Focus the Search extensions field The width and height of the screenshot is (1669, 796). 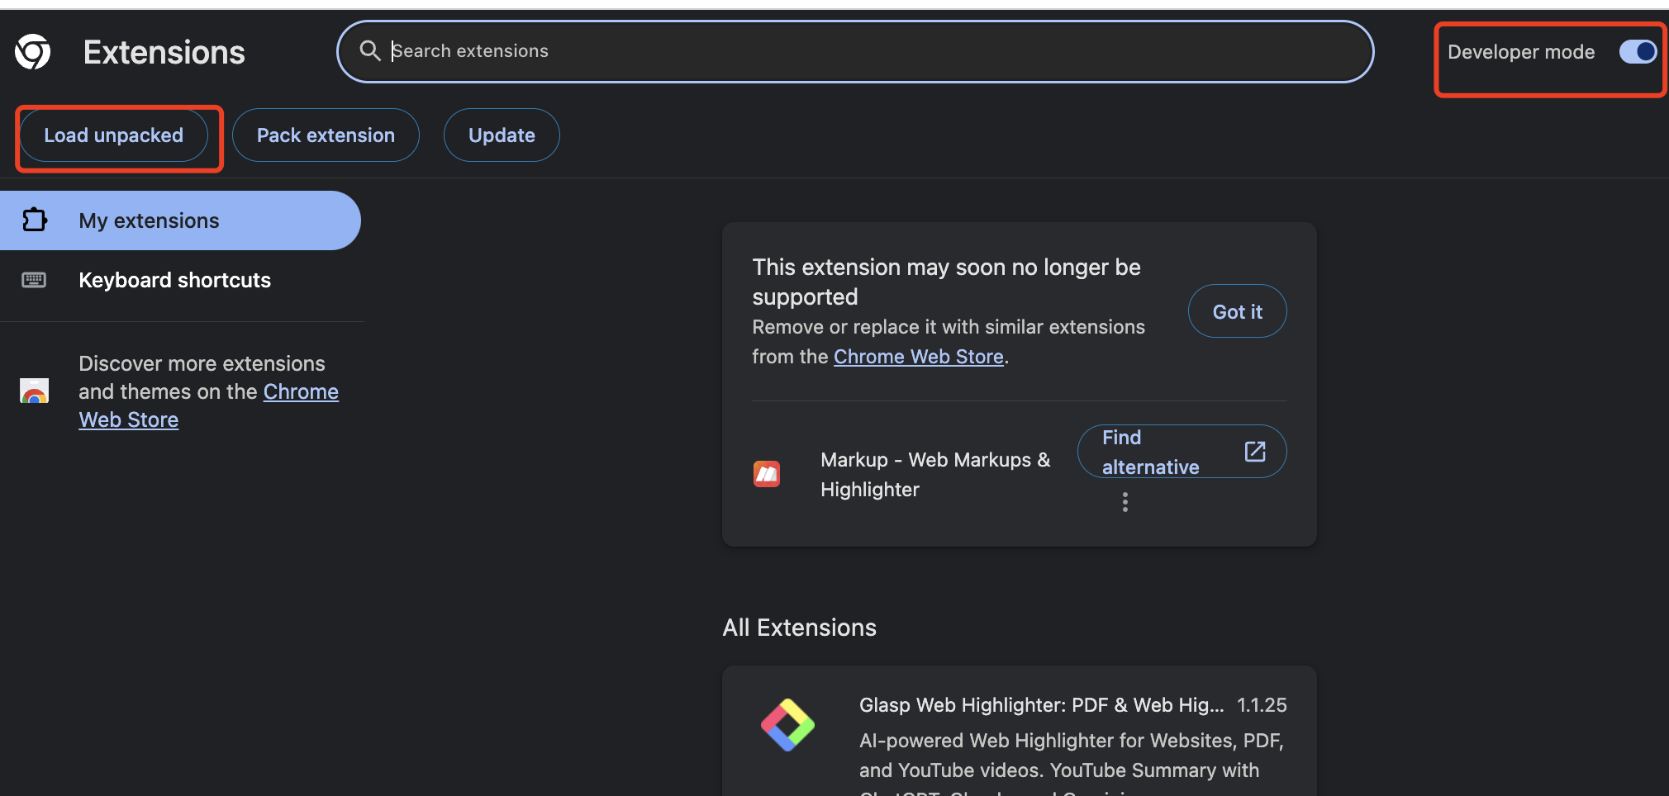pyautogui.click(x=868, y=51)
